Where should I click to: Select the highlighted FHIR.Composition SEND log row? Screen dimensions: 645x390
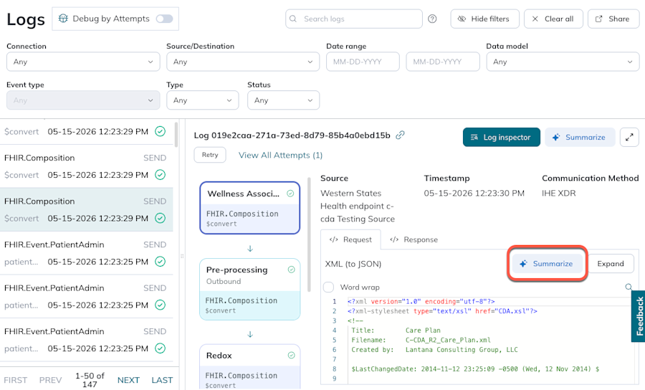tap(87, 210)
